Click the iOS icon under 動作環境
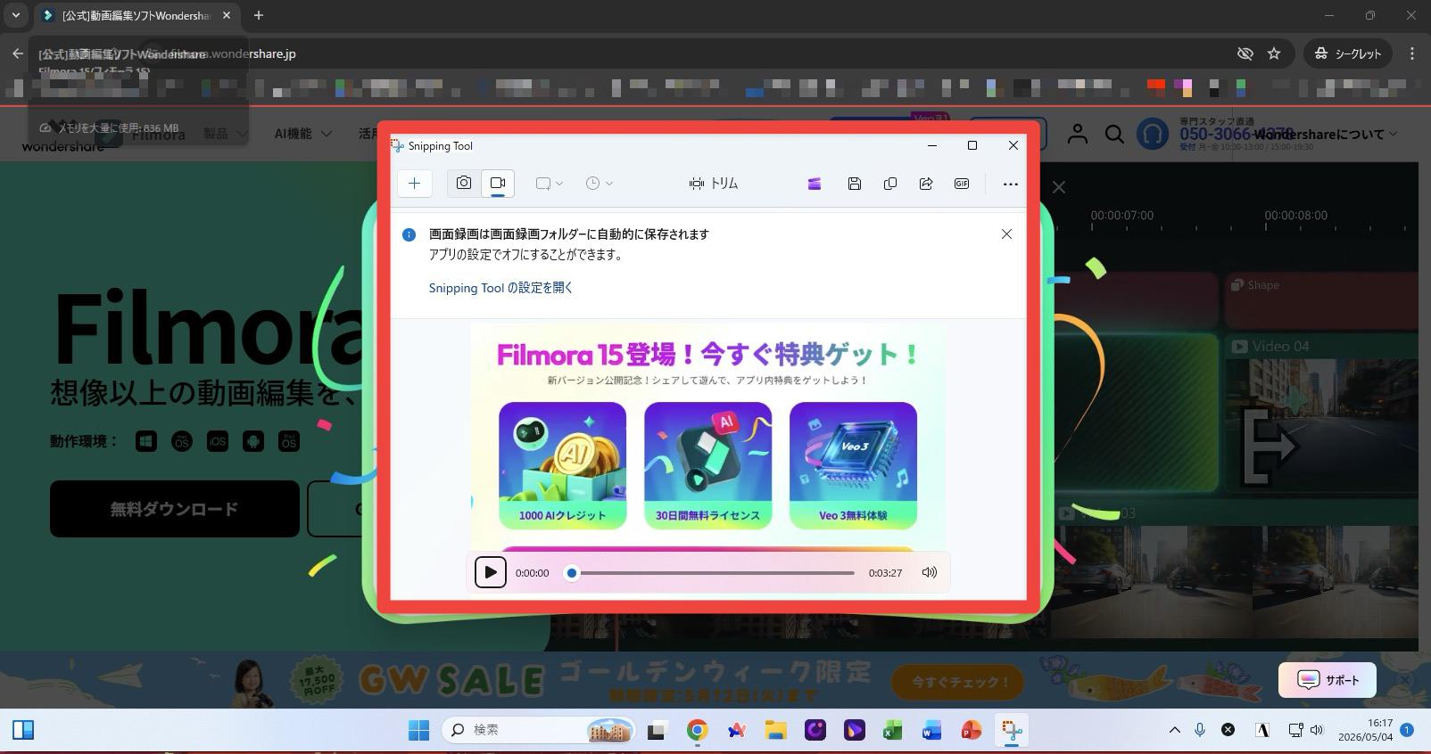The image size is (1431, 754). coord(218,441)
